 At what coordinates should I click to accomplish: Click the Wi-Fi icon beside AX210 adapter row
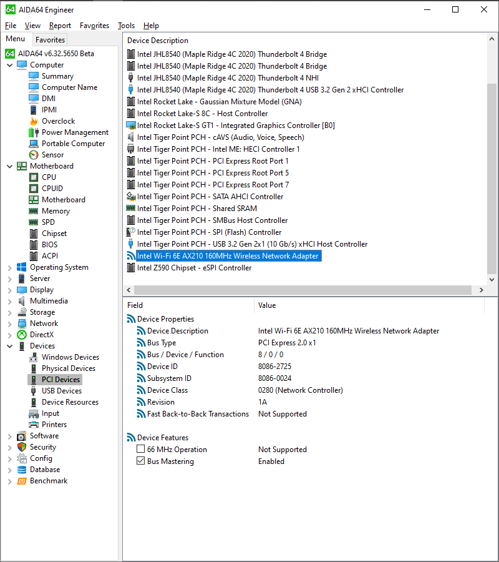(131, 256)
